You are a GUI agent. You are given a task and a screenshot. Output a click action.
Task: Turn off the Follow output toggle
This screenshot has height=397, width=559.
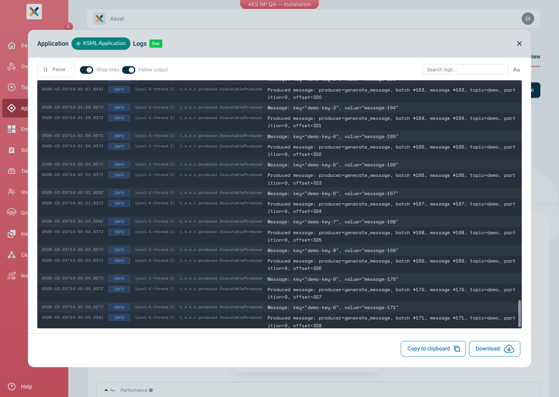[128, 70]
